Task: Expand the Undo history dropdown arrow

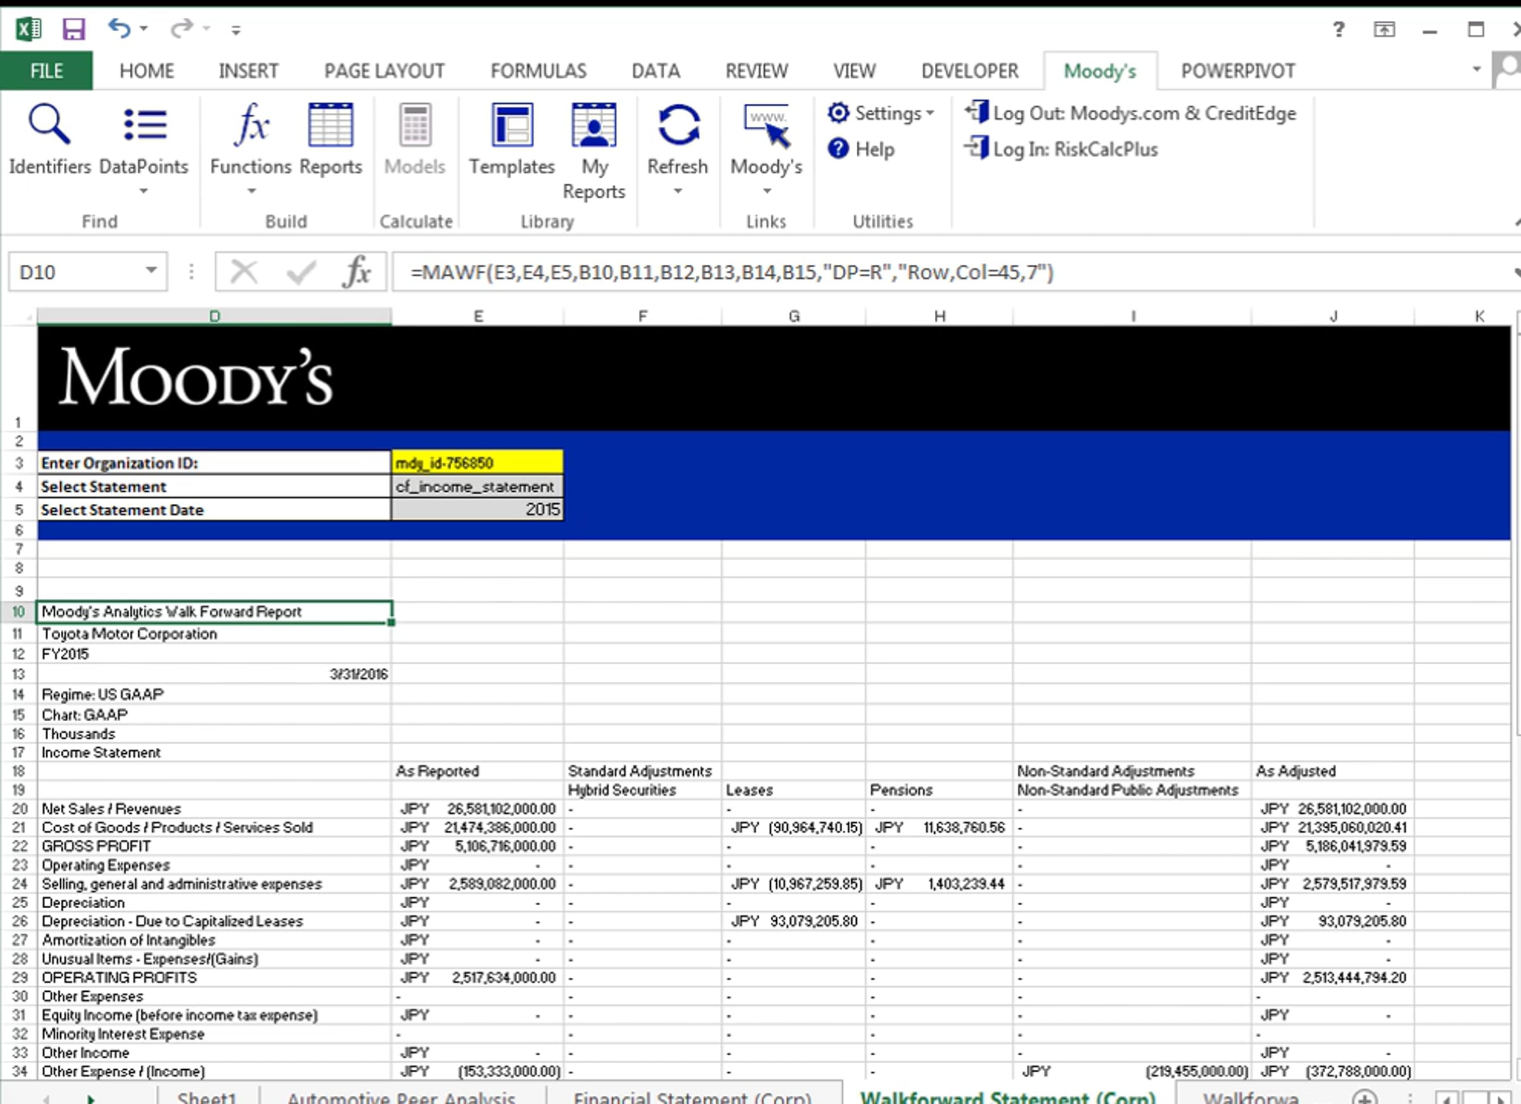Action: 143,29
